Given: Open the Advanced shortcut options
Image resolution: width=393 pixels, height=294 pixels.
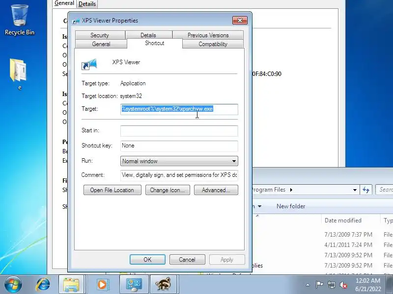Looking at the screenshot, I should pyautogui.click(x=216, y=190).
